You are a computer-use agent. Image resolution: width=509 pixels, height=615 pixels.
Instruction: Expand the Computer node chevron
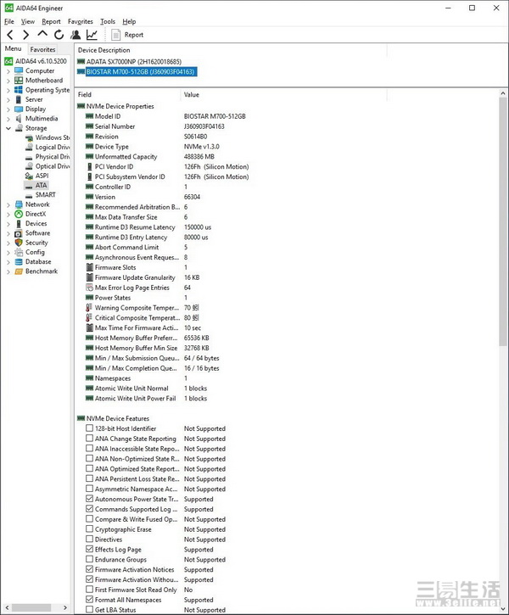point(8,71)
